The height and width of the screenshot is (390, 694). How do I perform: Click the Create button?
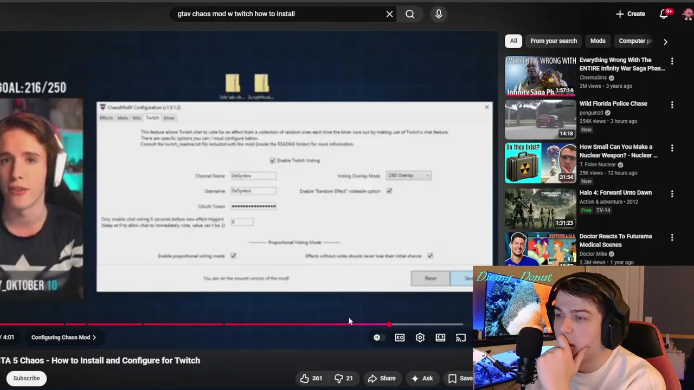coord(631,14)
